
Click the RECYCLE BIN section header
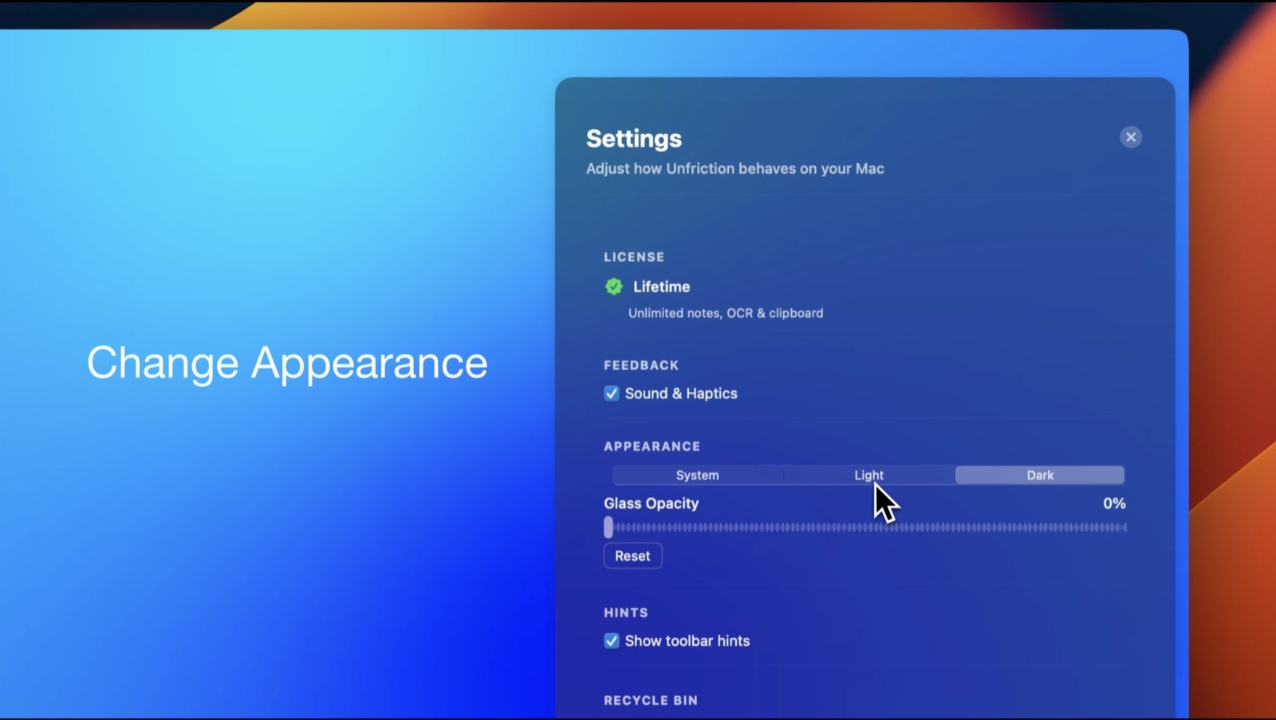[x=651, y=701]
